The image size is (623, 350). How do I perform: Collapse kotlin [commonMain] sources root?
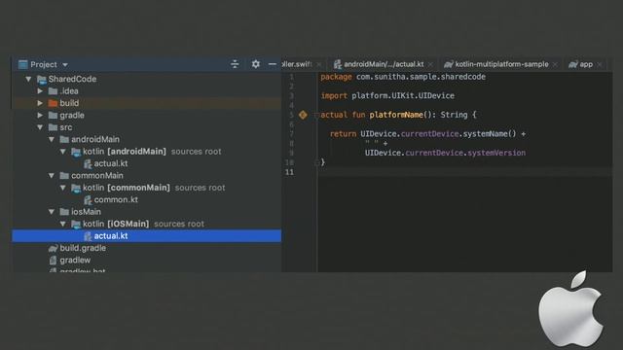pyautogui.click(x=63, y=188)
